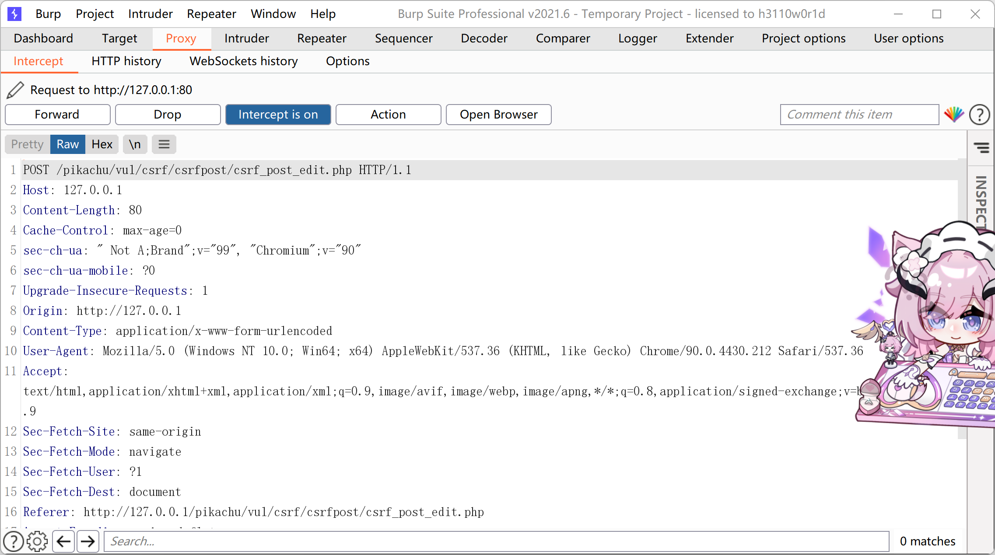Switch to the Target tab
The height and width of the screenshot is (555, 995).
point(119,38)
